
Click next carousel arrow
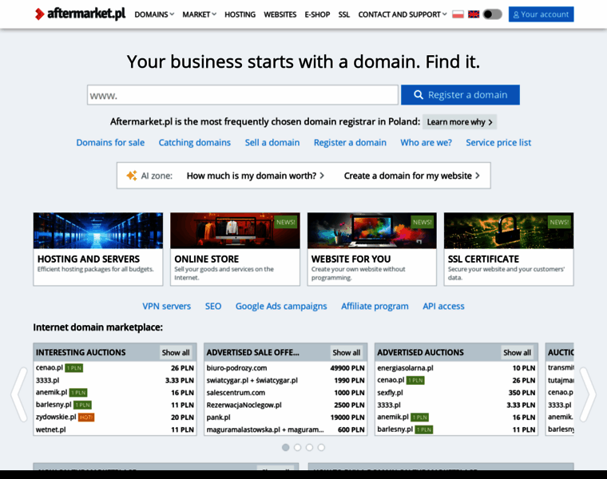tap(588, 394)
